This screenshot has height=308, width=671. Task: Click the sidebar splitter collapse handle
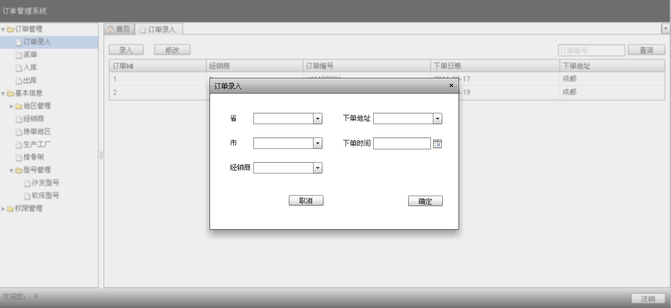[x=101, y=155]
